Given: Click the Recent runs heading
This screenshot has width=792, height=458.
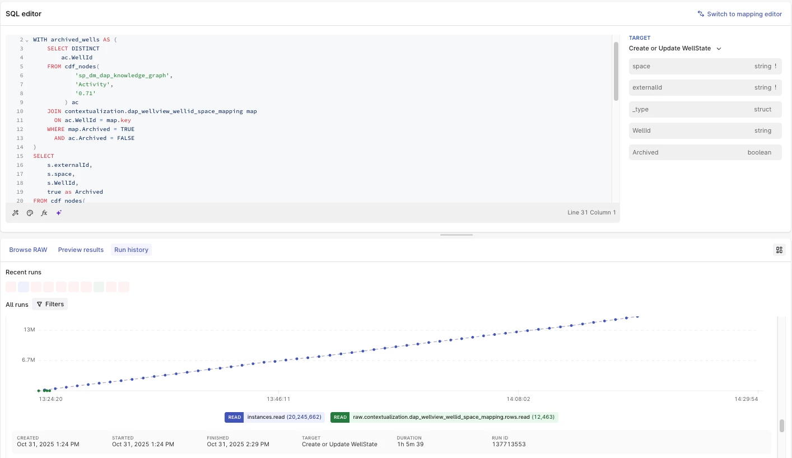Looking at the screenshot, I should [x=24, y=272].
